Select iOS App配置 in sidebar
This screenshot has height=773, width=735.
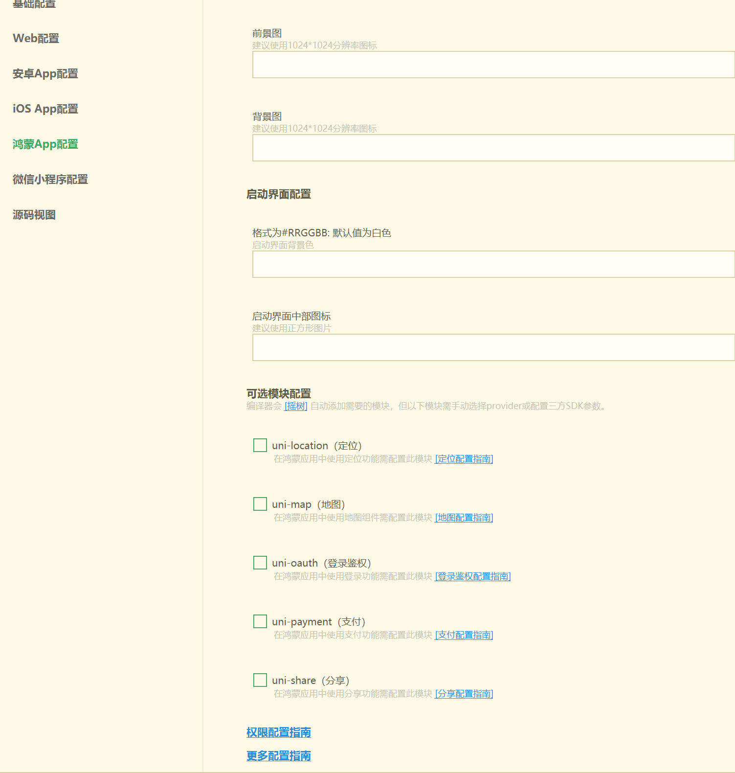click(x=45, y=109)
